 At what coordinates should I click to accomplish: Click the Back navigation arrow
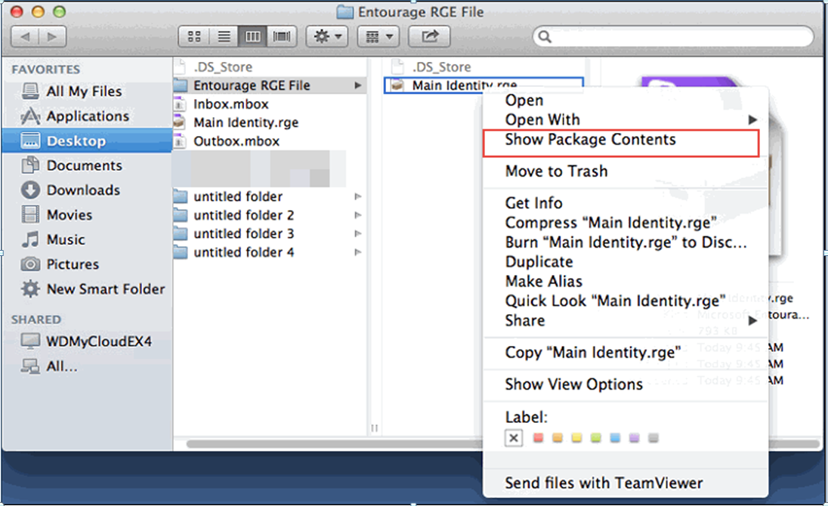tap(25, 36)
